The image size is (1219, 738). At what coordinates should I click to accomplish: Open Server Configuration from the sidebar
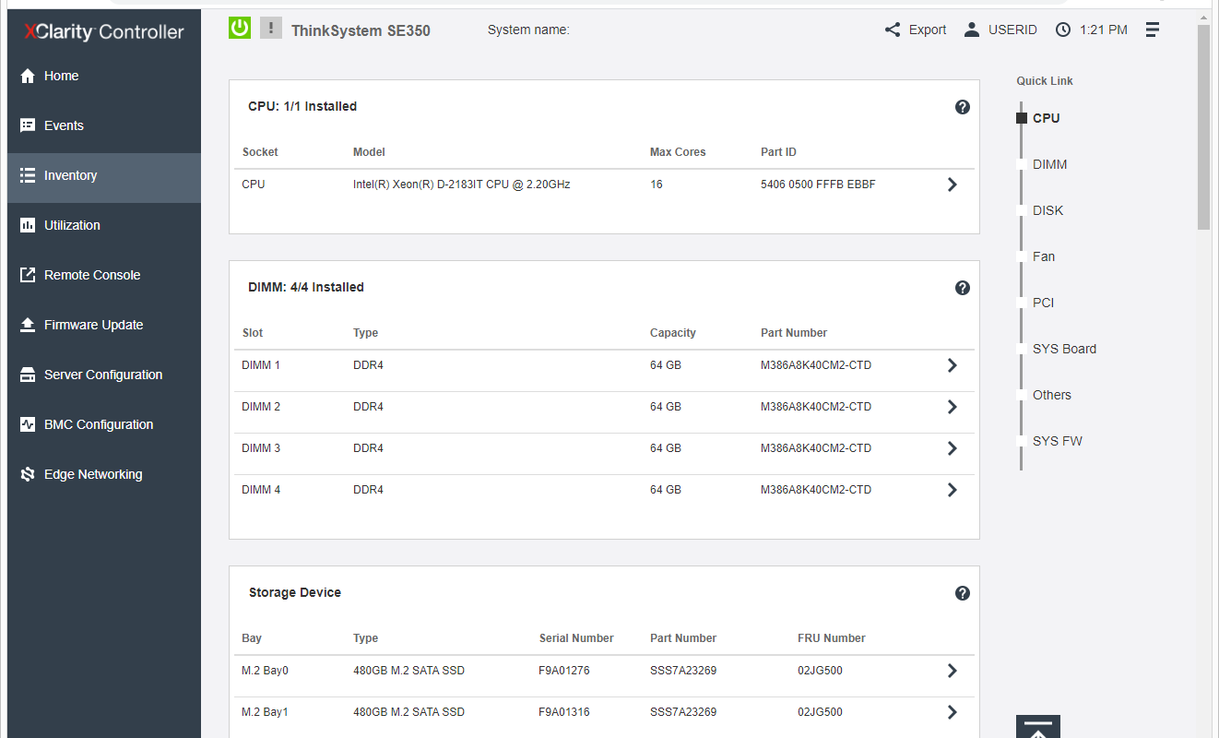pyautogui.click(x=104, y=375)
